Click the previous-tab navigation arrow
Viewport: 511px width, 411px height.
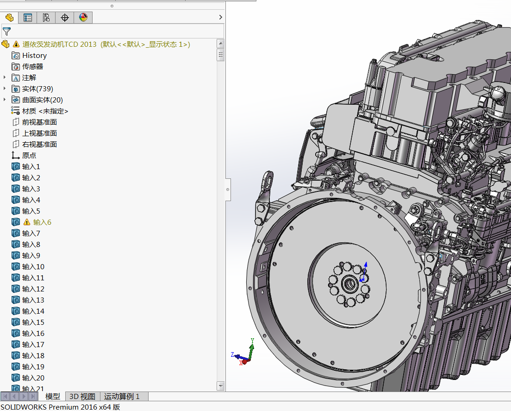pyautogui.click(x=14, y=396)
